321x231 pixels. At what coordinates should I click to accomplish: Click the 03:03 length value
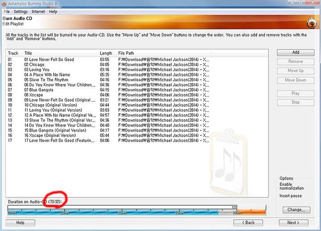coord(105,110)
